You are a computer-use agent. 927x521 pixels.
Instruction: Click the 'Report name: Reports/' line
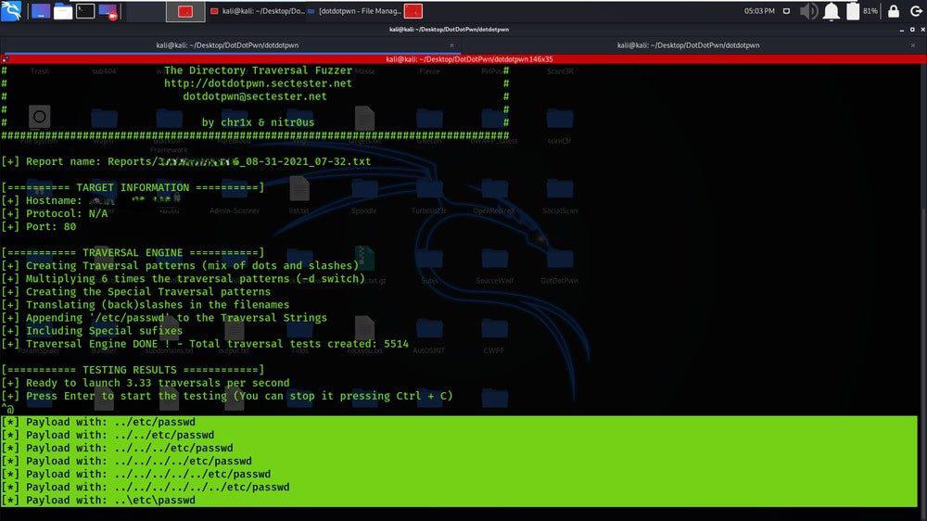point(186,161)
